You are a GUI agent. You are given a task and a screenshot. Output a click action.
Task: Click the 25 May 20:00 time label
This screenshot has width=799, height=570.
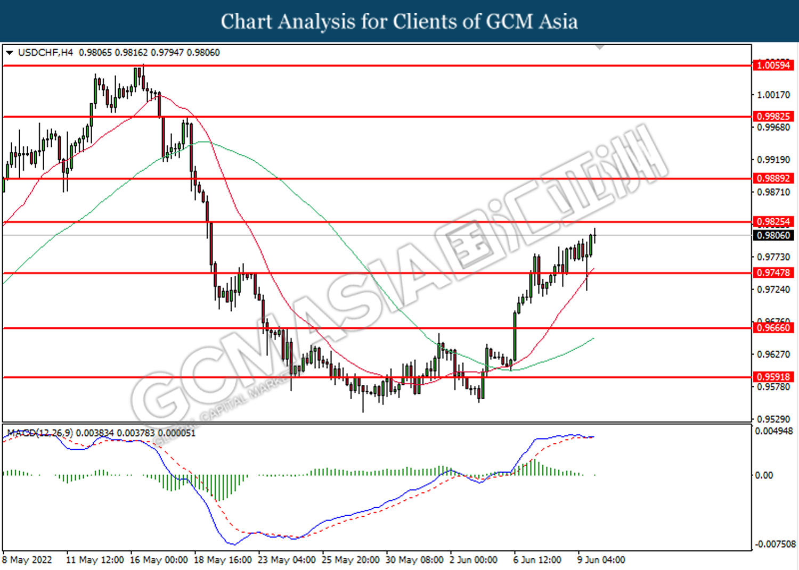click(350, 560)
